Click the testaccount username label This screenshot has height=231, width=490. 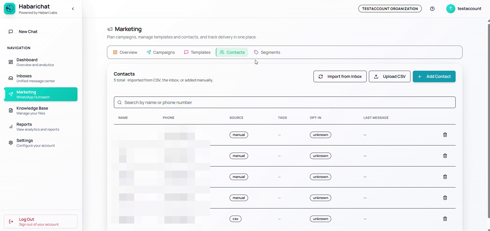pos(469,9)
